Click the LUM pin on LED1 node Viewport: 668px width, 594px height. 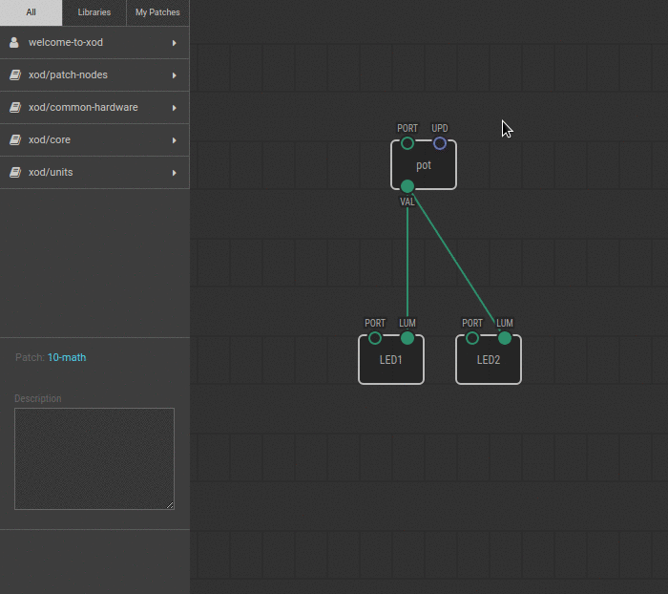pos(407,338)
